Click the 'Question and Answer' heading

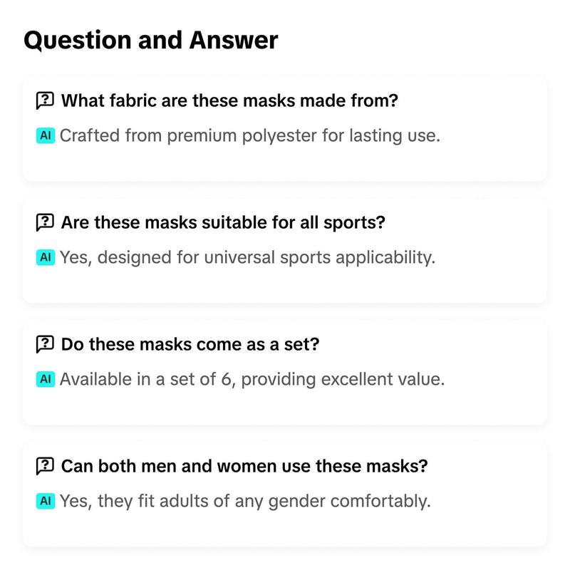click(151, 41)
